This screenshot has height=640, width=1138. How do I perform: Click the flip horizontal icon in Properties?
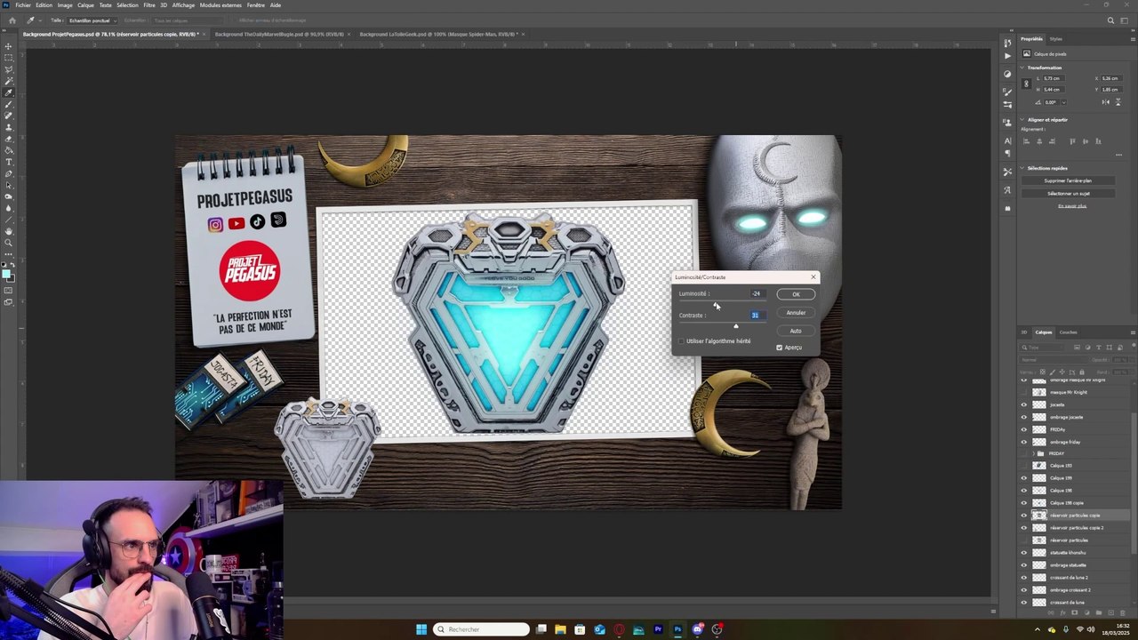click(1105, 102)
